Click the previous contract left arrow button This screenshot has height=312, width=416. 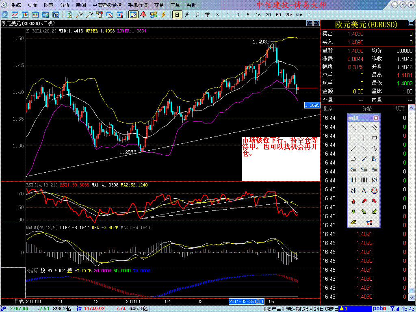309,23
